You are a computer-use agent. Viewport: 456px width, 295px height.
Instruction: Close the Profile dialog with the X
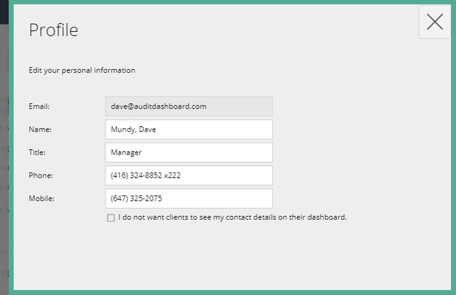435,22
